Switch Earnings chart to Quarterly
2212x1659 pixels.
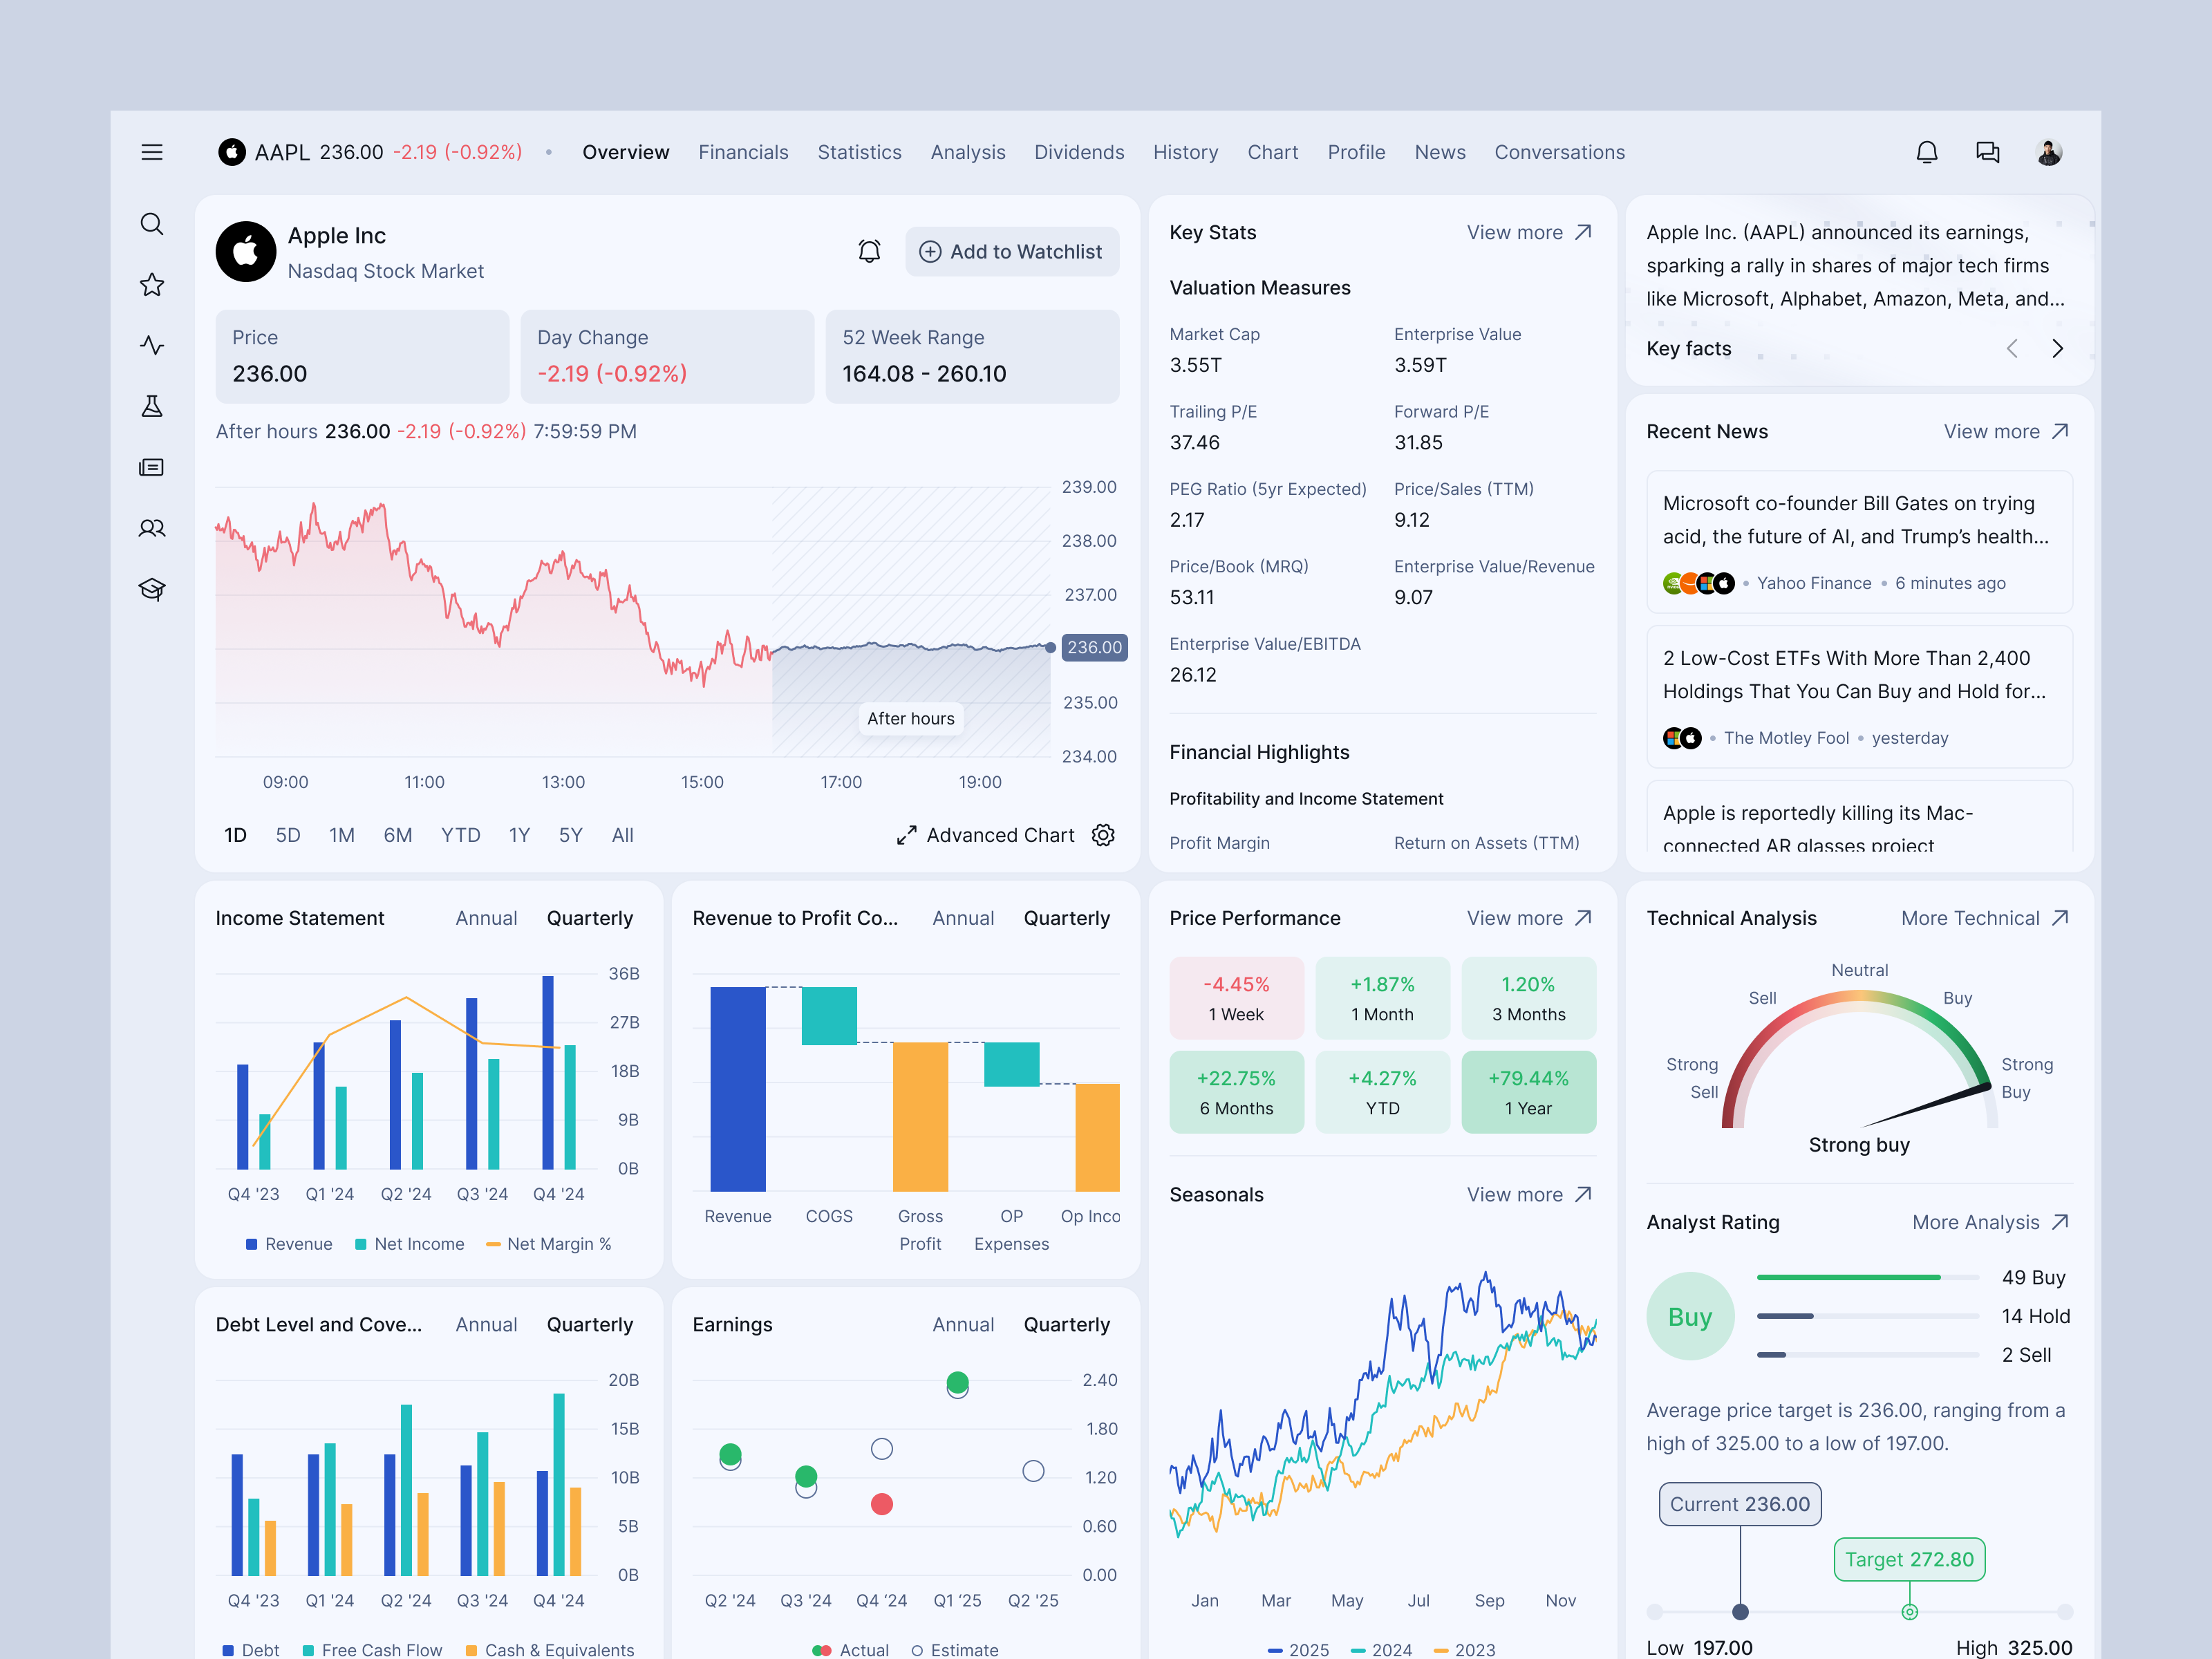click(1067, 1324)
